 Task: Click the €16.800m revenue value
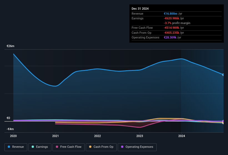(171, 14)
